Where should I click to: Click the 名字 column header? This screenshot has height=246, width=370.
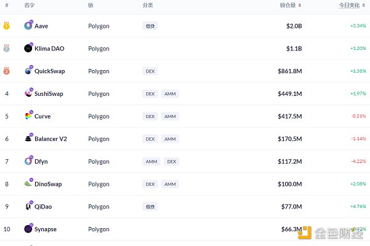[x=29, y=5]
